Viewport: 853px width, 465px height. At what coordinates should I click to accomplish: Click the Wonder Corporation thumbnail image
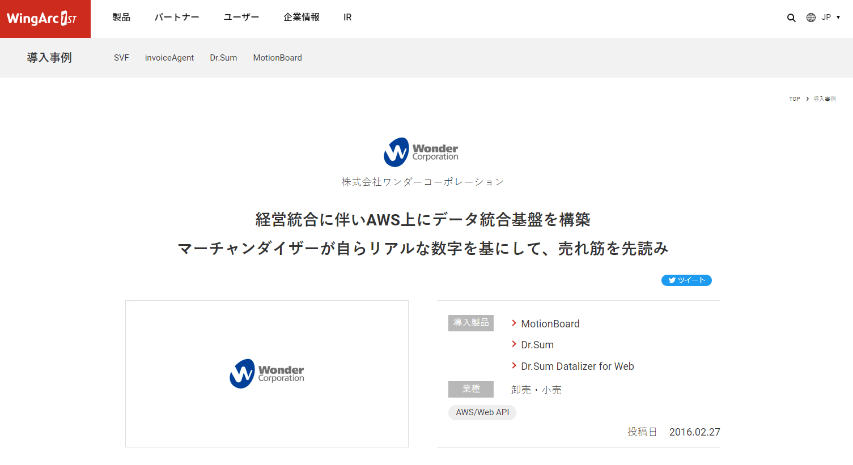(267, 374)
